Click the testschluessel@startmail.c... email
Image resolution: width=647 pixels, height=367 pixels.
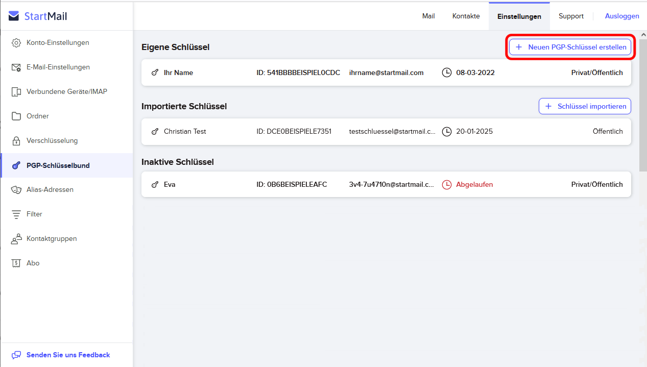392,132
